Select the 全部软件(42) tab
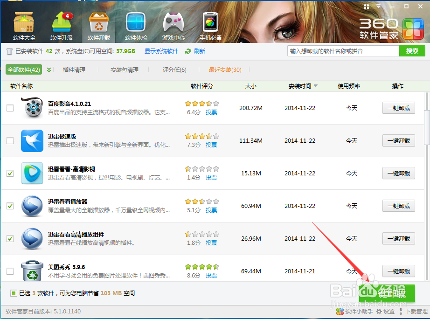The height and width of the screenshot is (319, 430). pyautogui.click(x=24, y=69)
